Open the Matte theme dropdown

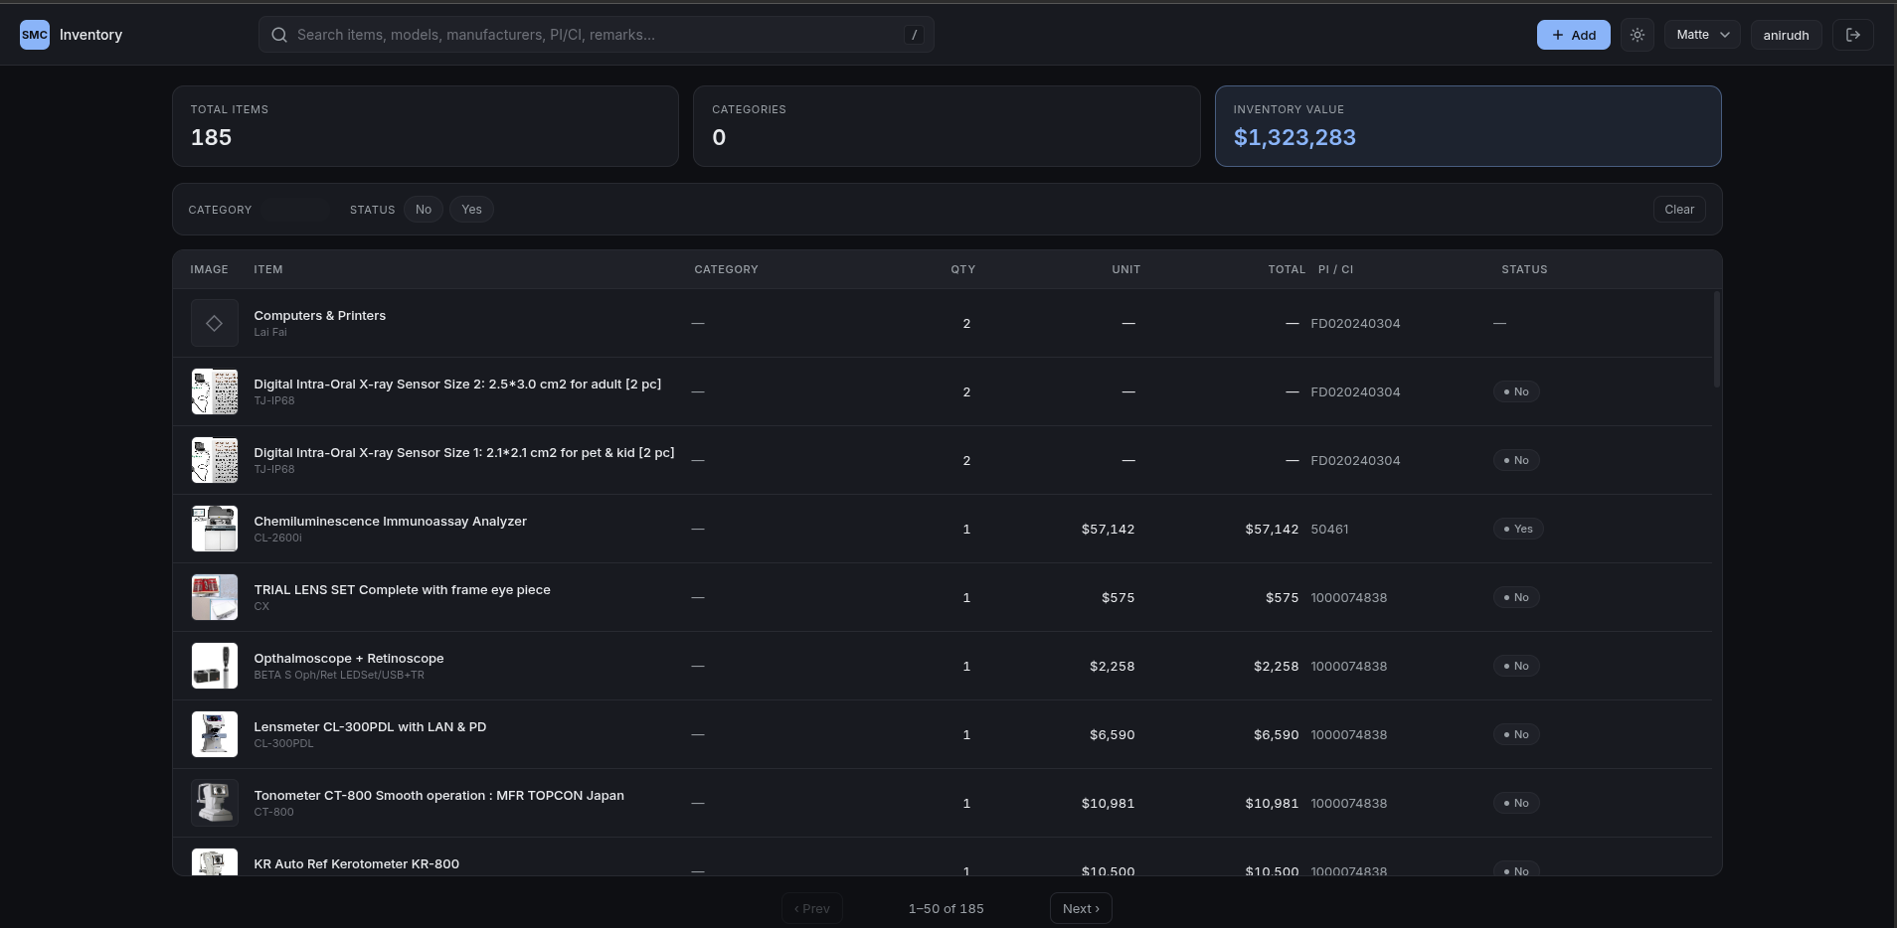tap(1701, 35)
